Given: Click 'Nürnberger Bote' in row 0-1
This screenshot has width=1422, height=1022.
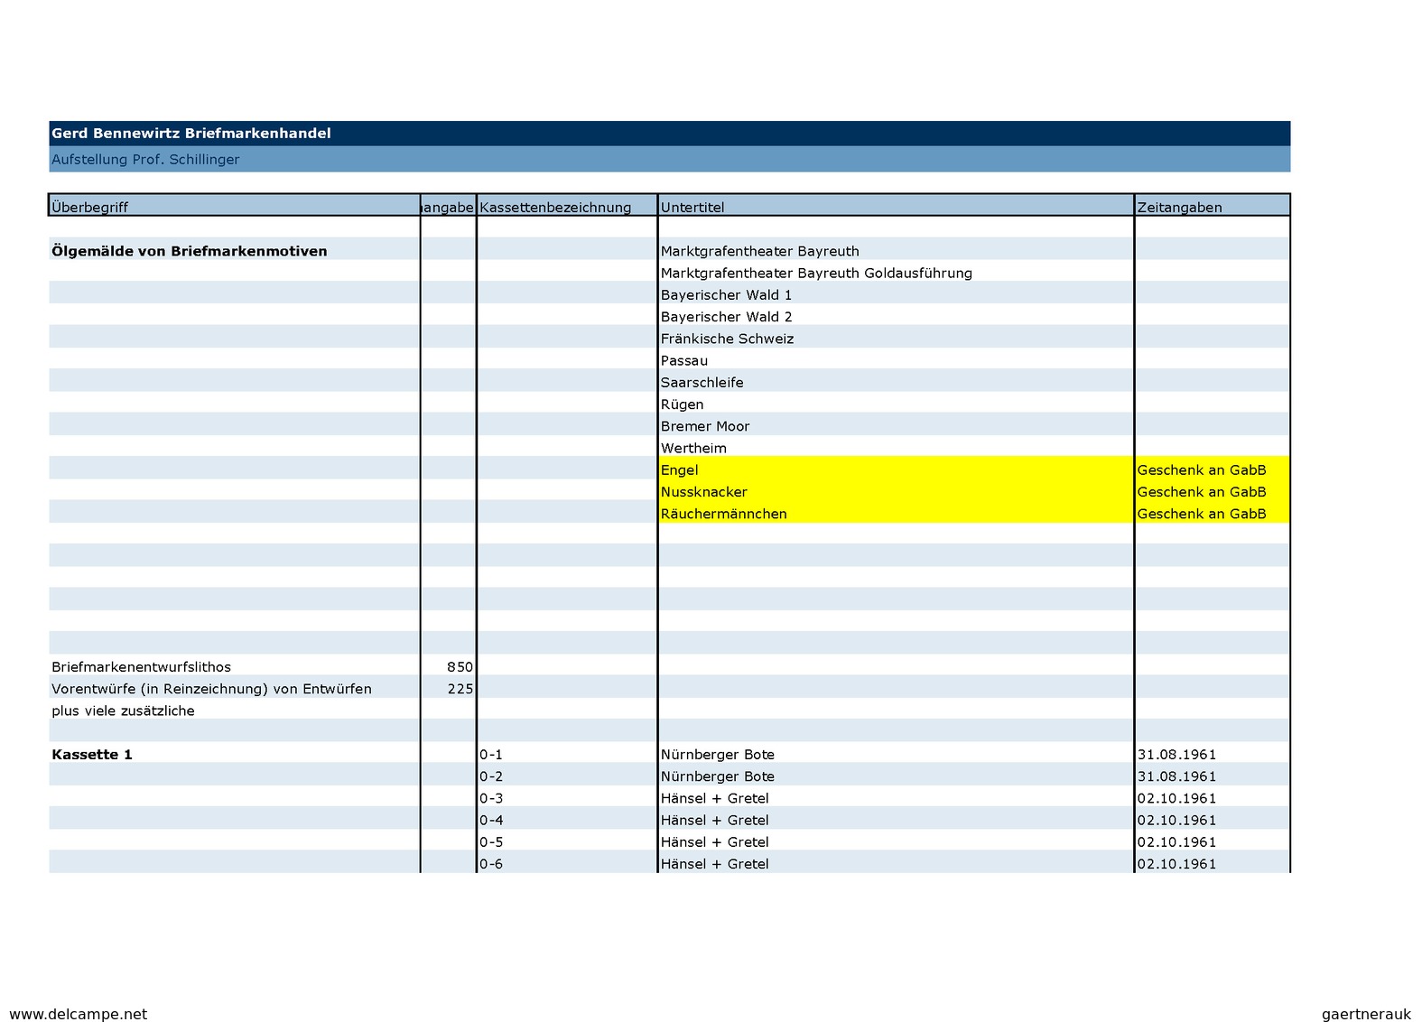Looking at the screenshot, I should click(x=718, y=755).
